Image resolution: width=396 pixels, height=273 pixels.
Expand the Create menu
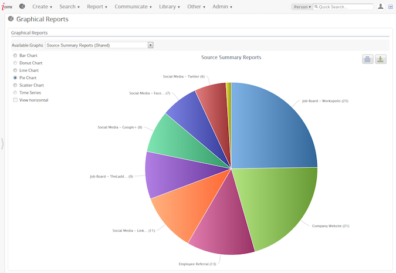[42, 6]
